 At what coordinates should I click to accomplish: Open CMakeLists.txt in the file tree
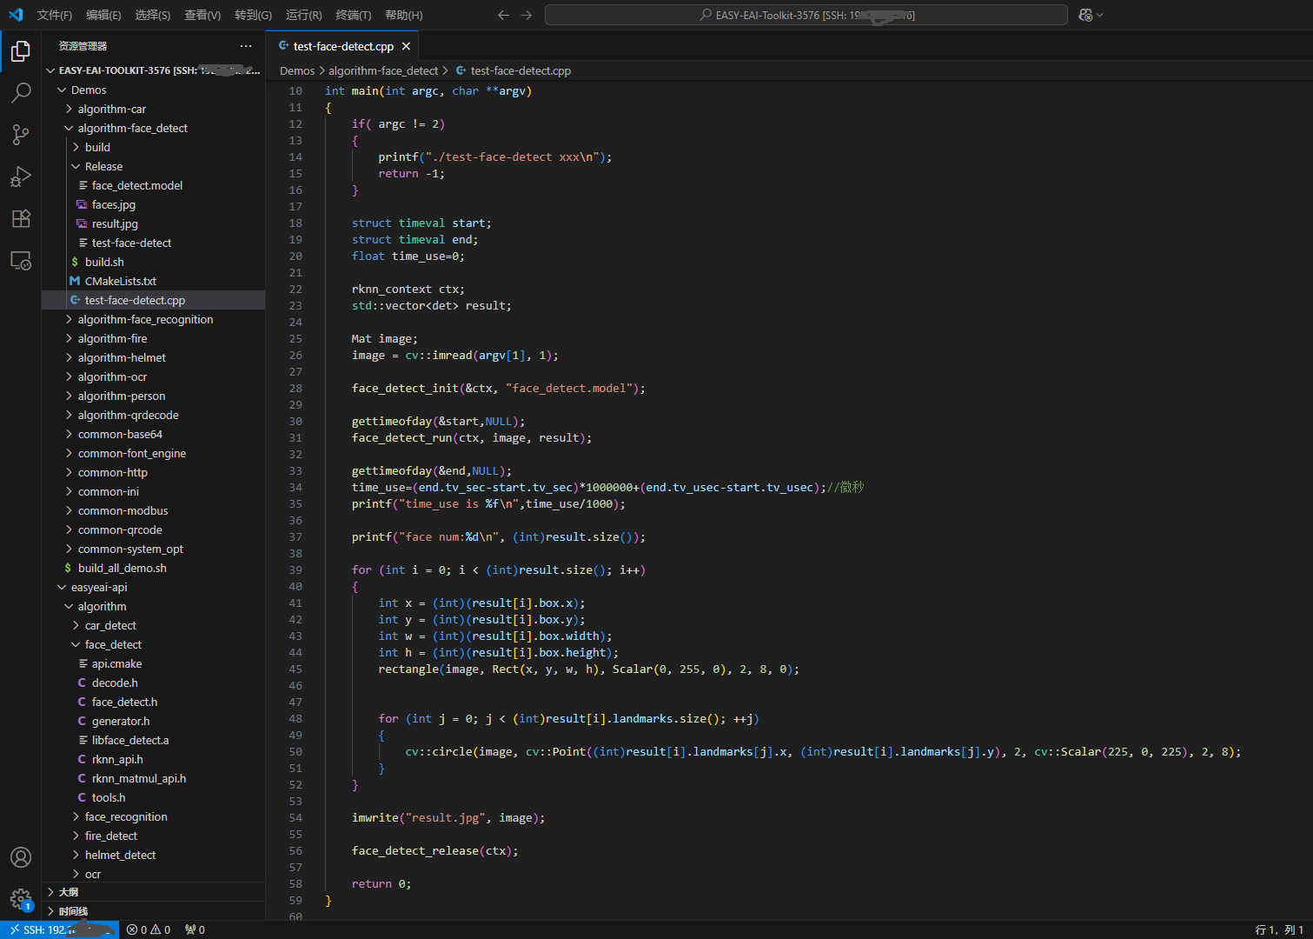tap(120, 282)
